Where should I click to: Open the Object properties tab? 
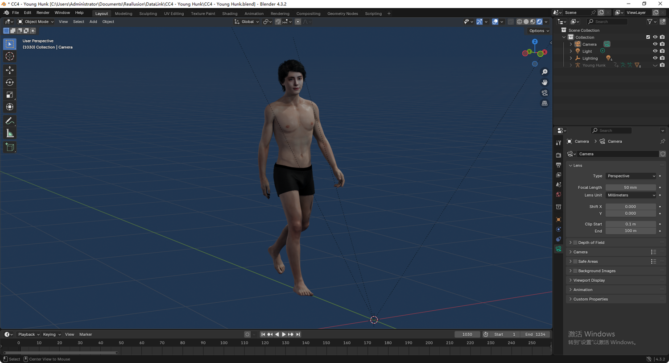[558, 220]
